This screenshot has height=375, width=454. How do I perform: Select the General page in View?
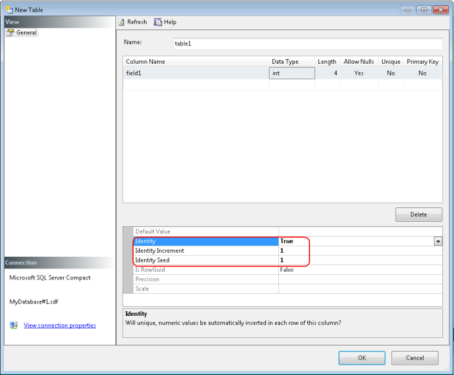click(x=22, y=32)
